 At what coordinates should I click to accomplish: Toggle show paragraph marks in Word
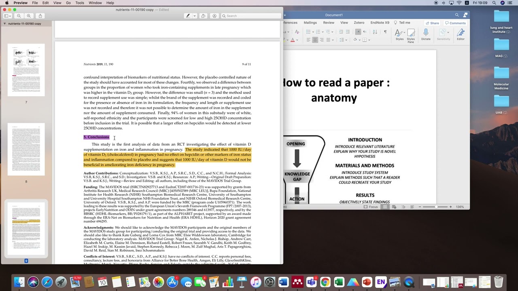click(x=385, y=32)
